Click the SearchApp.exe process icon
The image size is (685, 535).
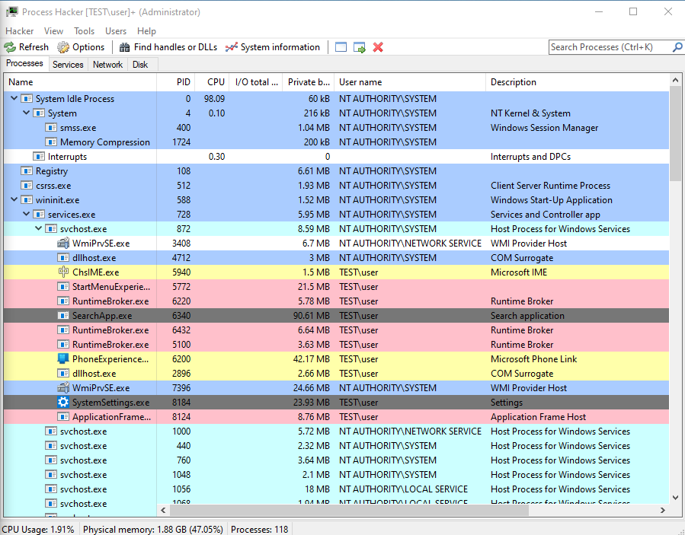coord(63,316)
